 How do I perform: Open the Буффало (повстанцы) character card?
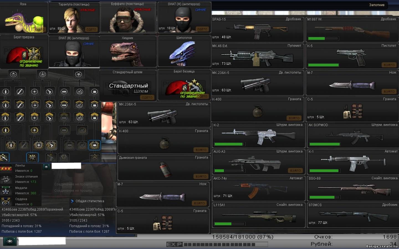[x=127, y=18]
